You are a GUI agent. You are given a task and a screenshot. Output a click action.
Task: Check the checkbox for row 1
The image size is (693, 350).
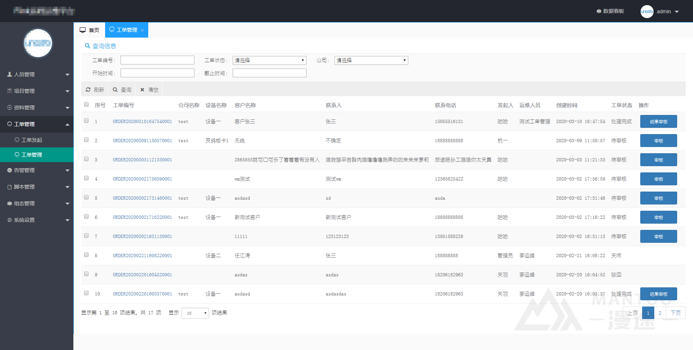(x=86, y=120)
